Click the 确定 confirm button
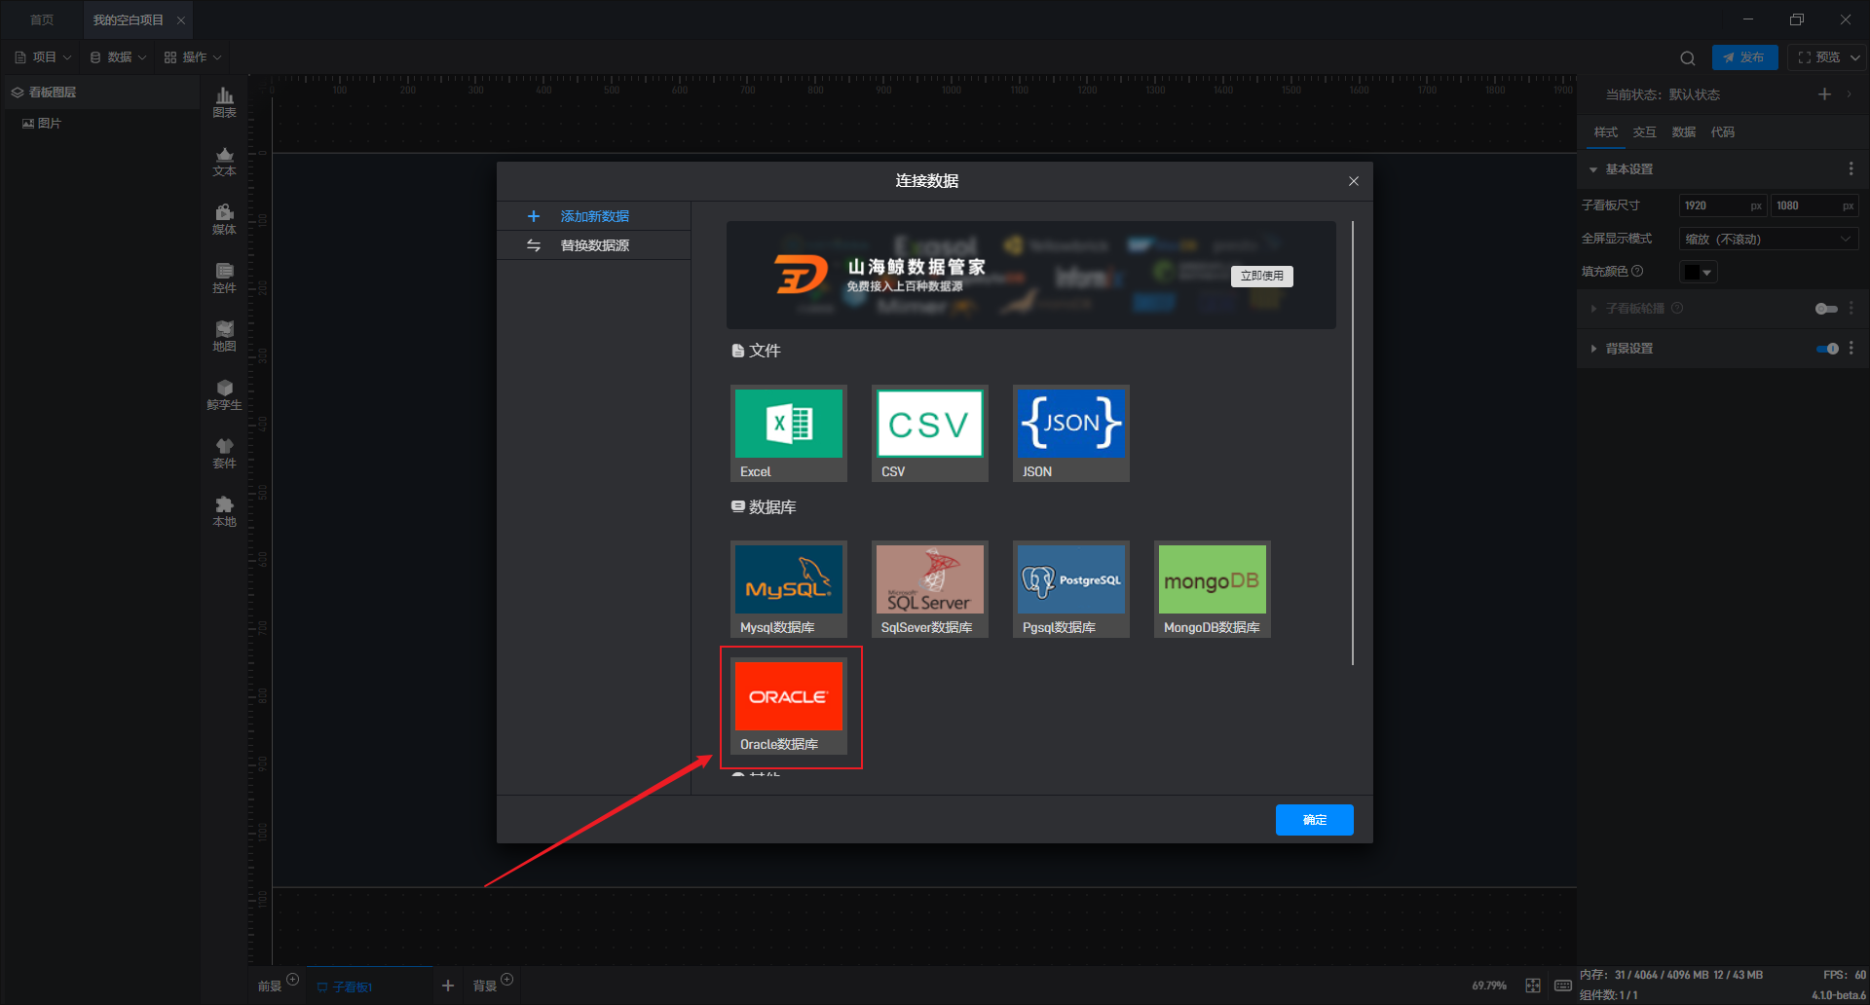Viewport: 1870px width, 1005px height. [x=1315, y=820]
